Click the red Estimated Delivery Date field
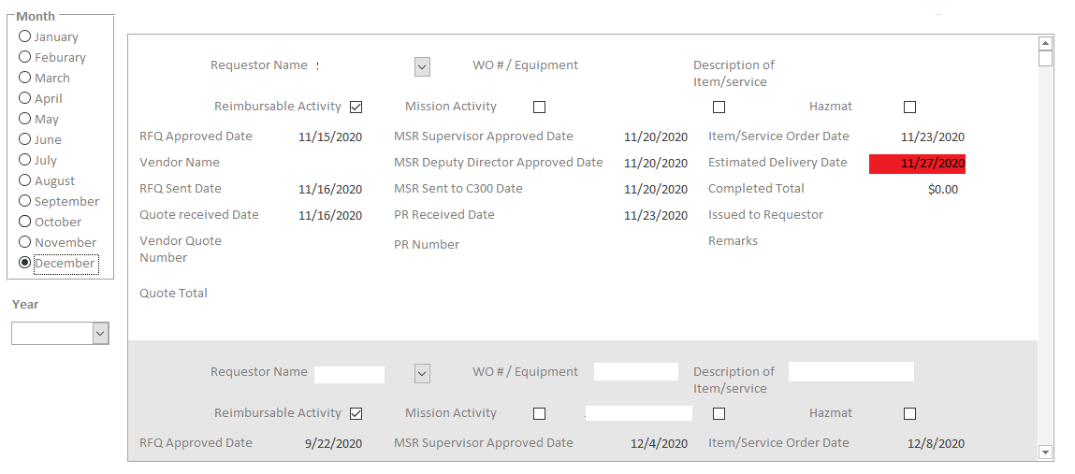Viewport: 1075px width, 474px height. pyautogui.click(x=917, y=164)
